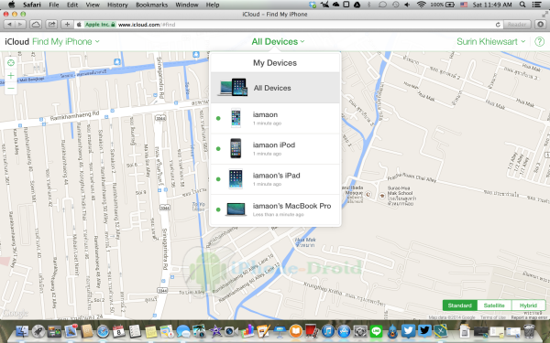Image resolution: width=550 pixels, height=343 pixels.
Task: Open the Window menu
Action: [x=187, y=5]
